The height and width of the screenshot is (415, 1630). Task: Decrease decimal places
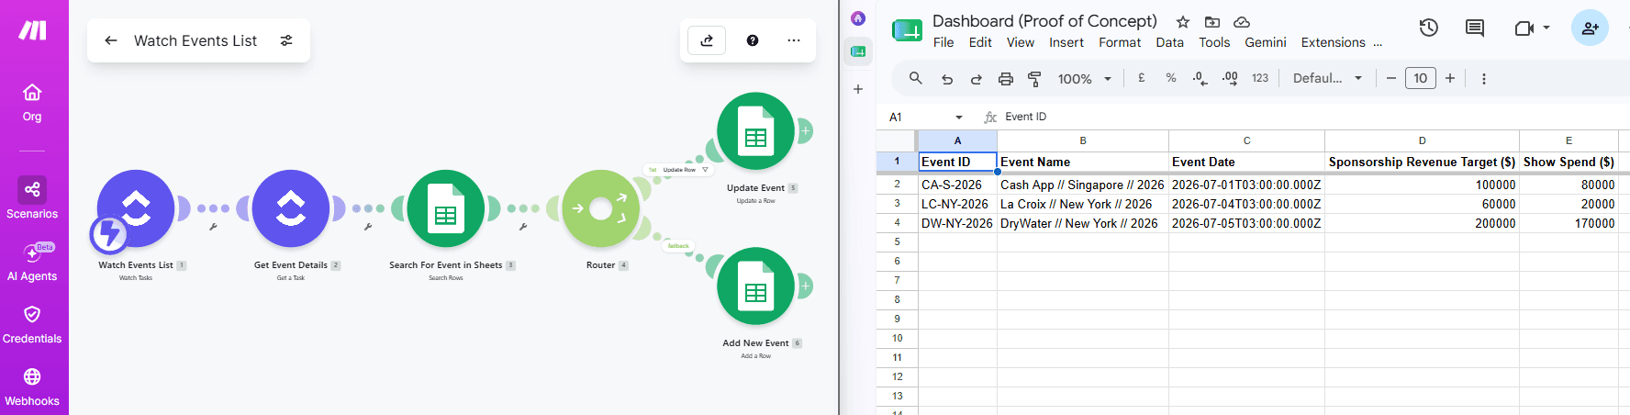click(1200, 79)
